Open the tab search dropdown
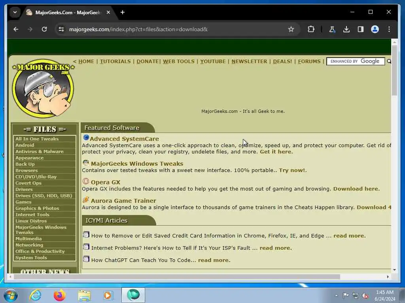 15,12
